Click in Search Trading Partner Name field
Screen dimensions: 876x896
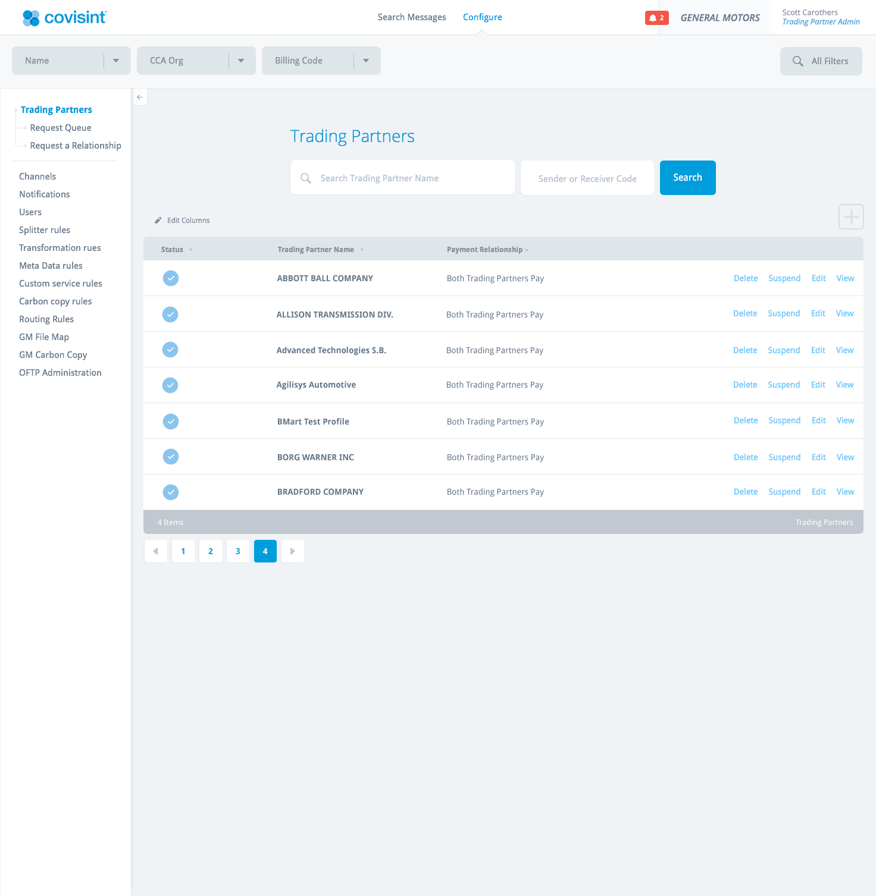[402, 178]
